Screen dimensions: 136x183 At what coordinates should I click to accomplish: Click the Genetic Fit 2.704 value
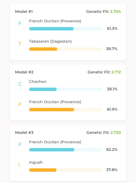[115, 11]
